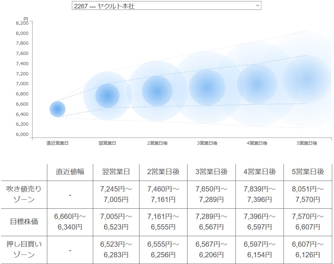Click cell 7,650円～7,289円
The height and width of the screenshot is (264, 334).
211,194
